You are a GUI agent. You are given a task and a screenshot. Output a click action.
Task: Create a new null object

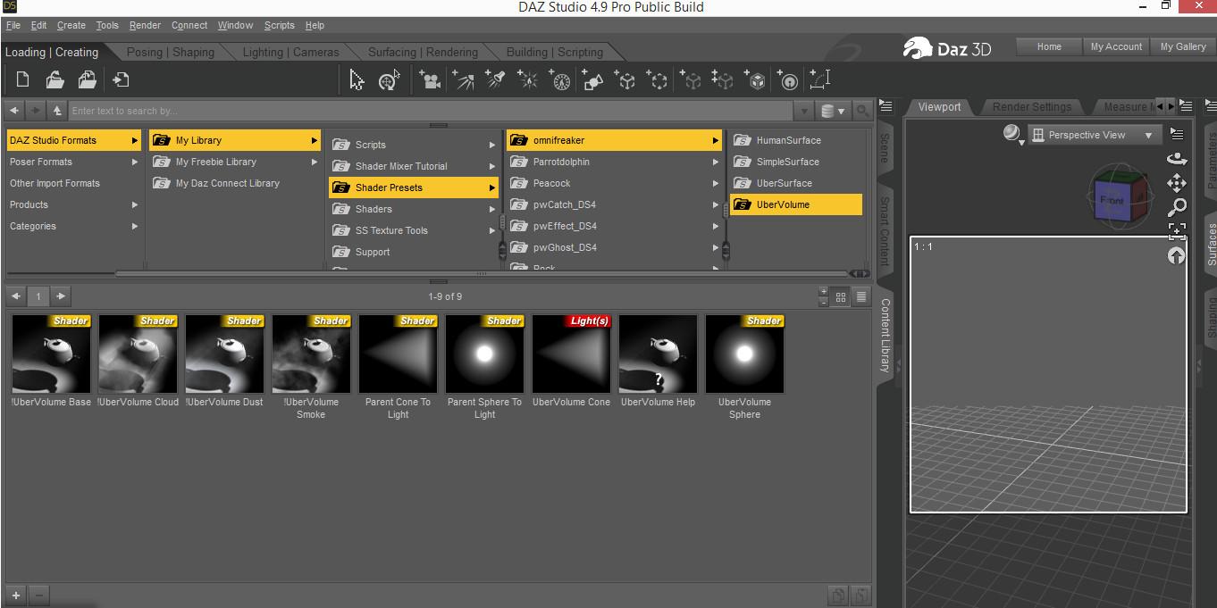coord(625,80)
